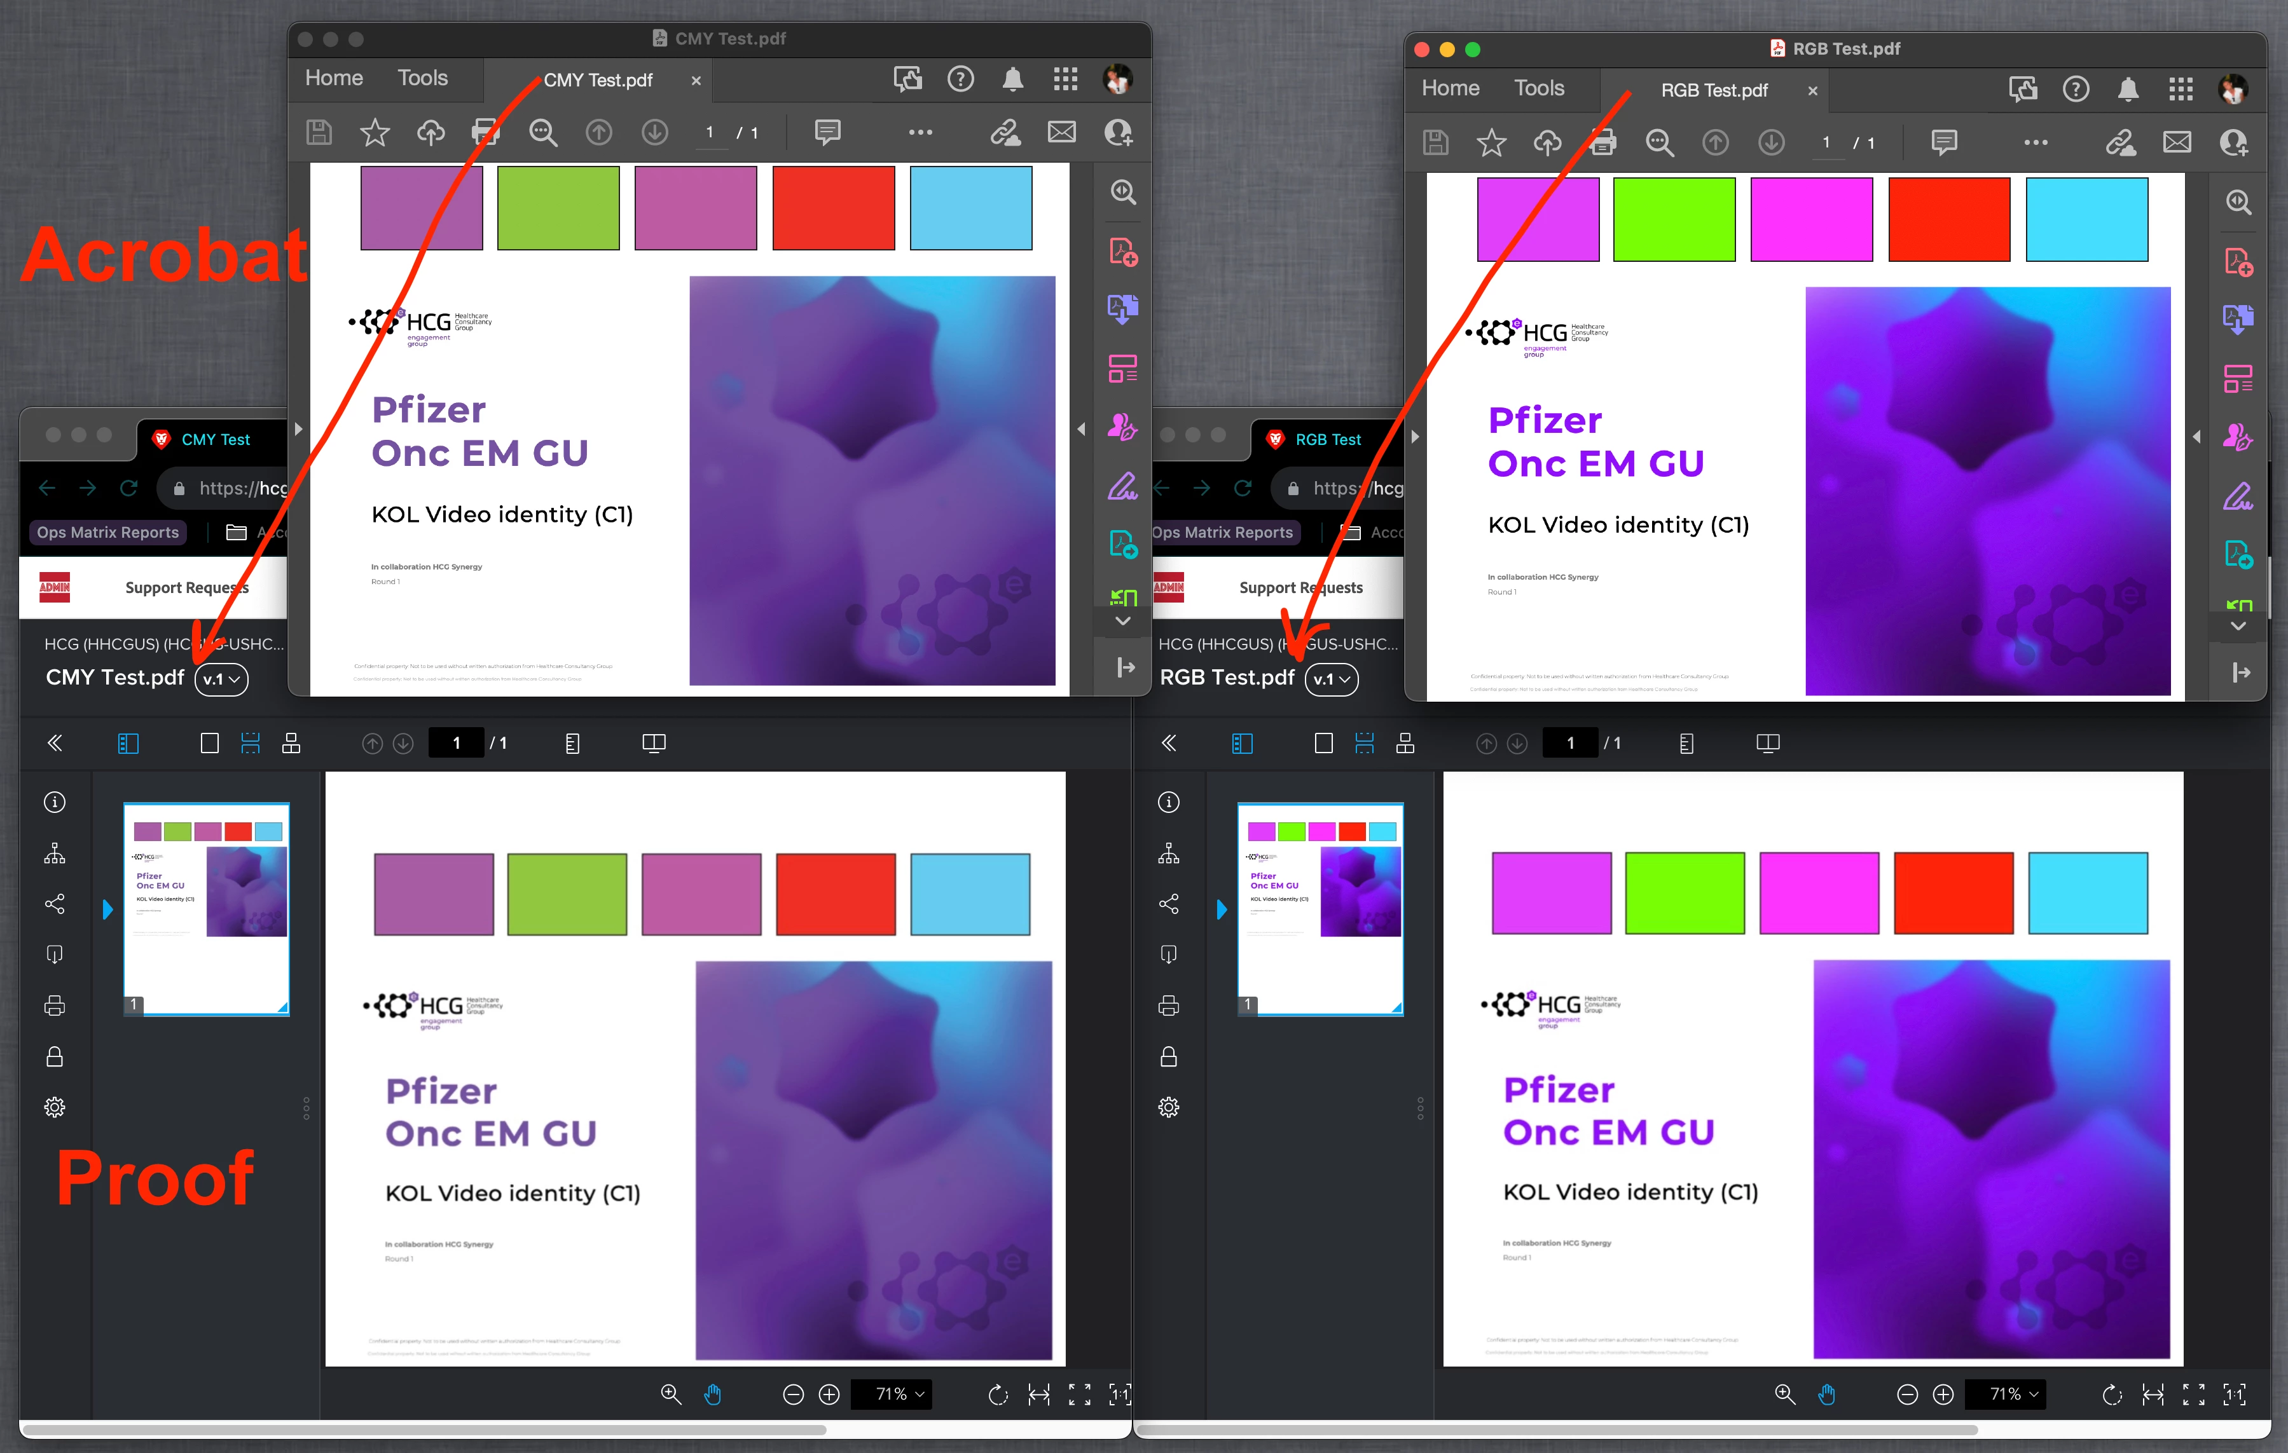Viewport: 2288px width, 1453px height.
Task: Select the hand pan tool in CMY proof viewer
Action: [x=713, y=1394]
